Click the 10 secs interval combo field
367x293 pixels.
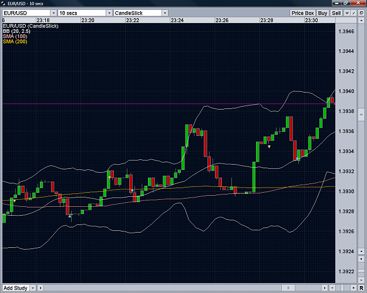coord(82,13)
